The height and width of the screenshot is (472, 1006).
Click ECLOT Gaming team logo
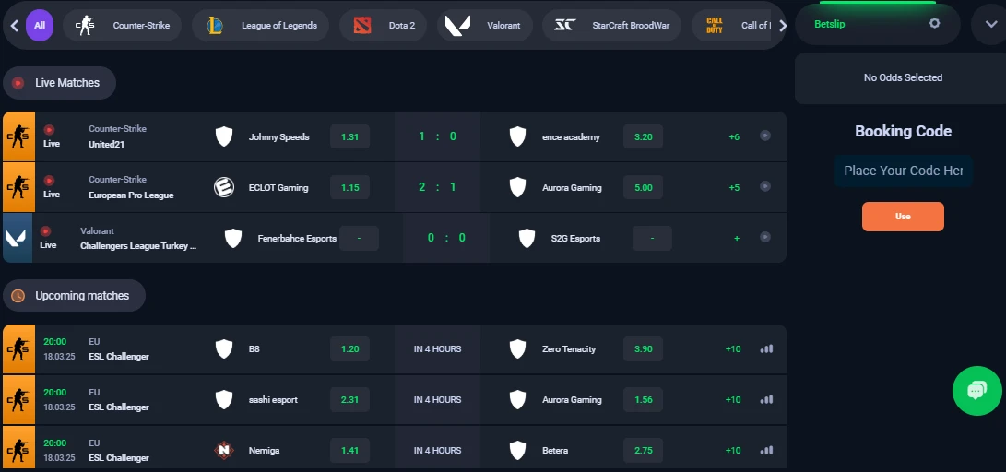224,187
